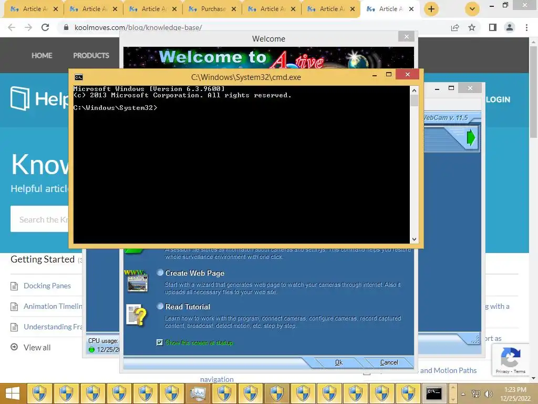This screenshot has height=404, width=538.
Task: Click the WebCam window resize grip
Action: pyautogui.click(x=475, y=339)
